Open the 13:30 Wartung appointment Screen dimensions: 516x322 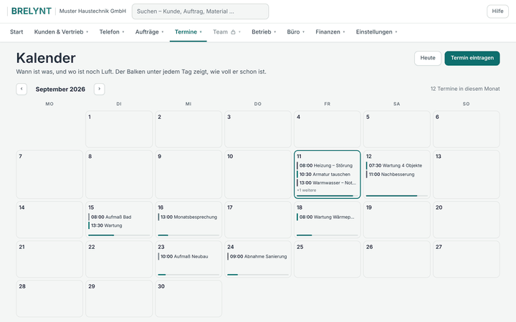[x=119, y=225]
